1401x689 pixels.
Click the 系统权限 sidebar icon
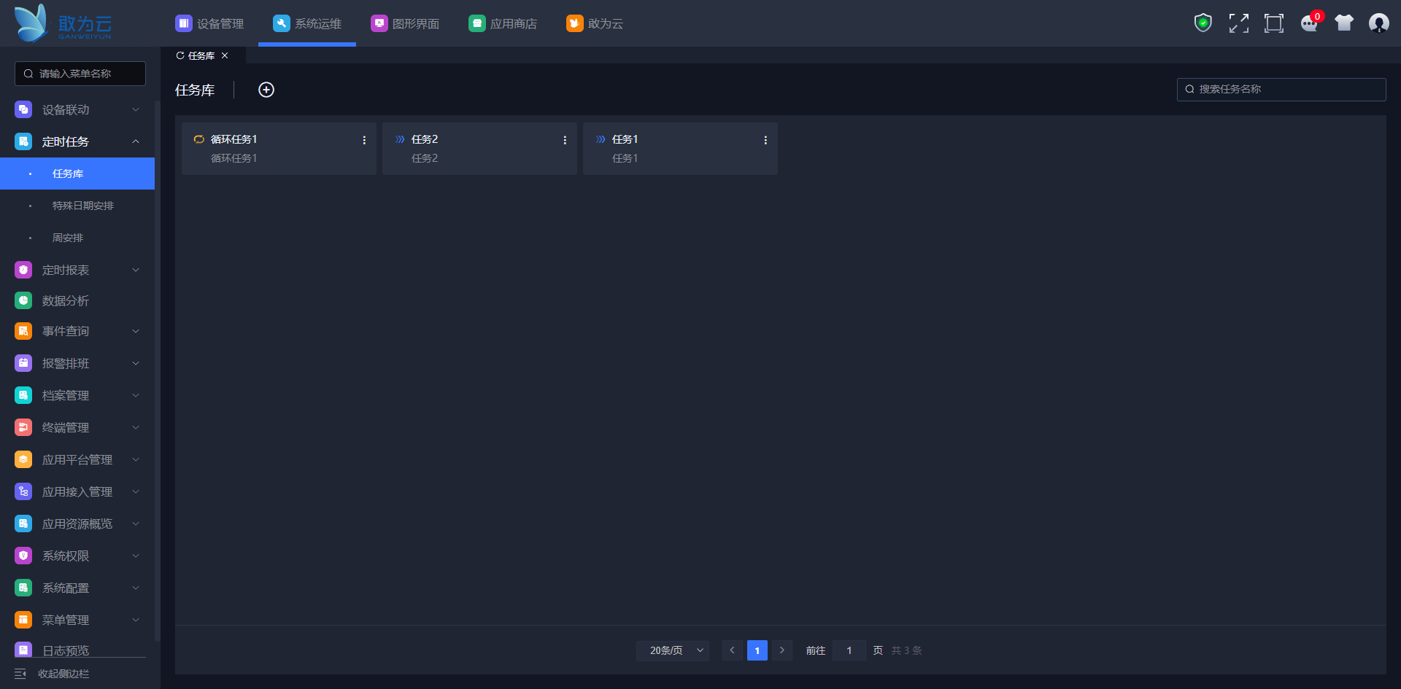pos(23,556)
